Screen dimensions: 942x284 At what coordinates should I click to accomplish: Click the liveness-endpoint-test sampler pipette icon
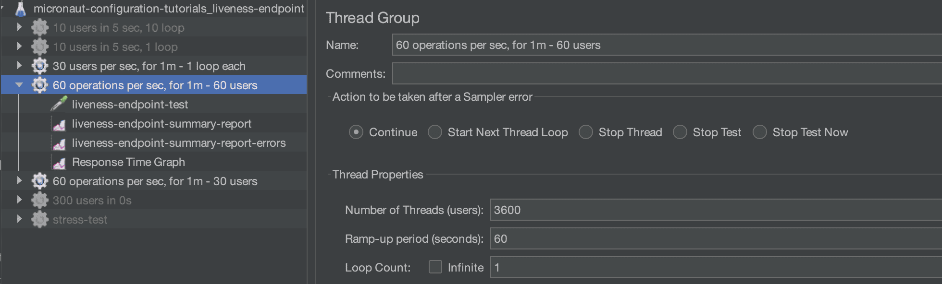click(x=59, y=104)
